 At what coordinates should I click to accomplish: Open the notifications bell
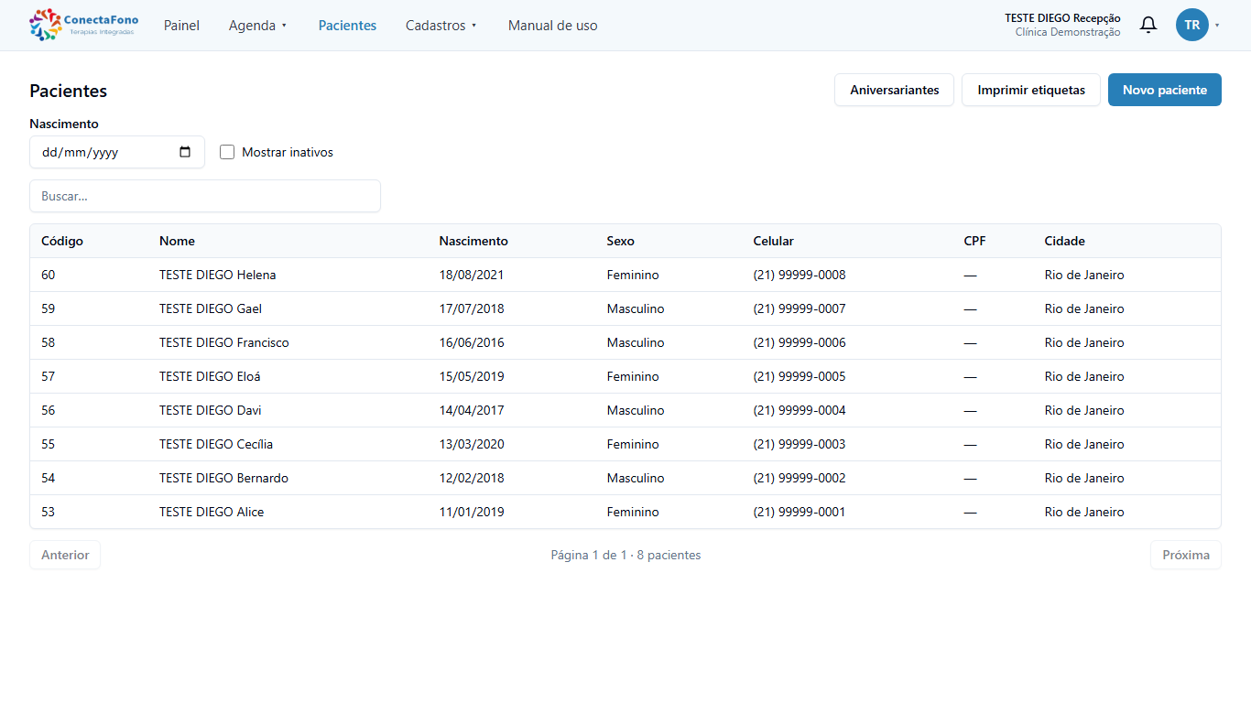click(1148, 25)
